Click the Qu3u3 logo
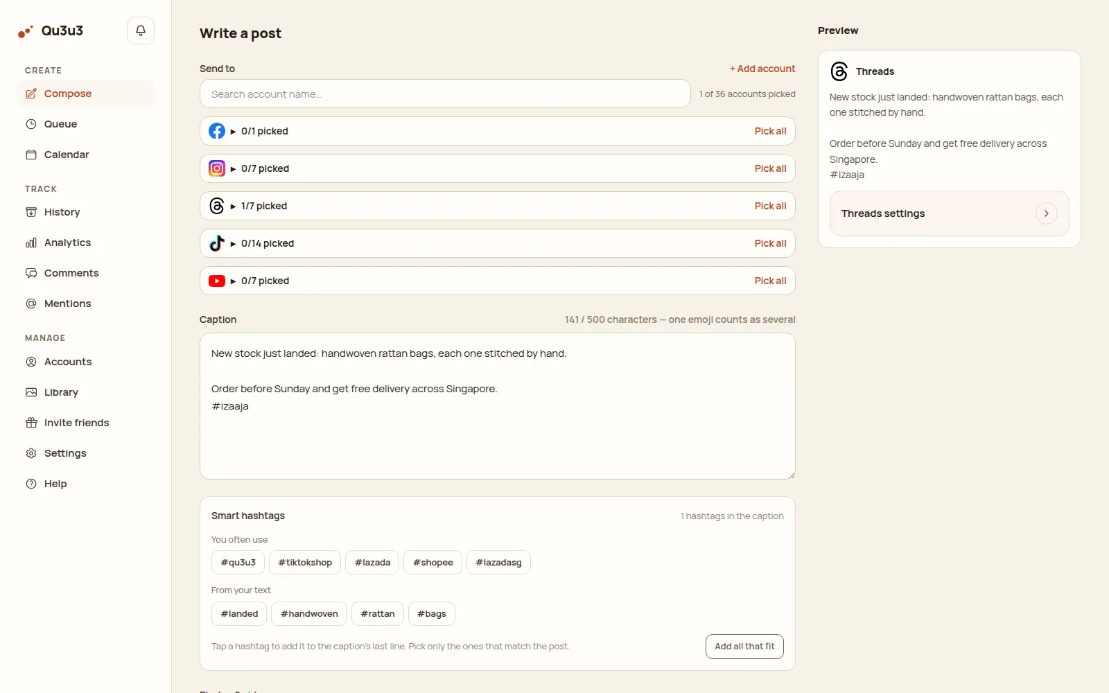This screenshot has width=1109, height=693. point(51,30)
